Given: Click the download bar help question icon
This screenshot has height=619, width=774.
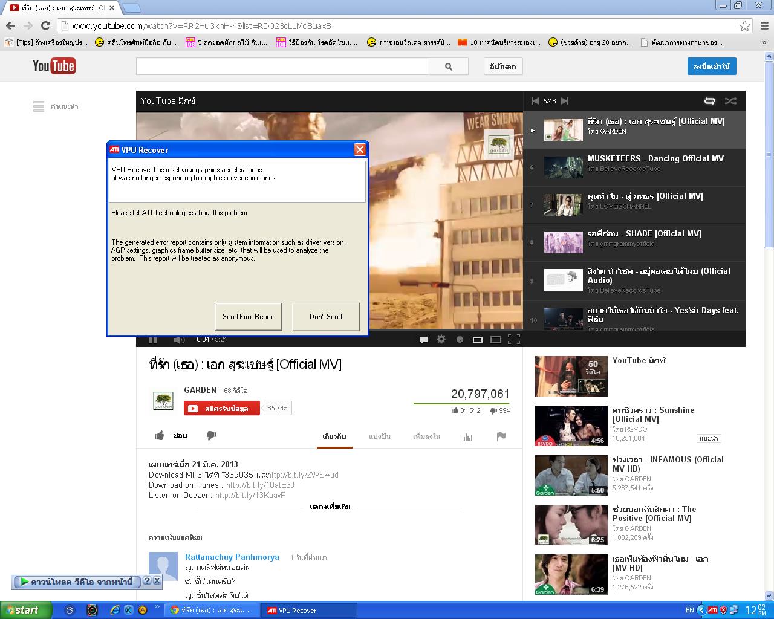Looking at the screenshot, I should tap(147, 582).
